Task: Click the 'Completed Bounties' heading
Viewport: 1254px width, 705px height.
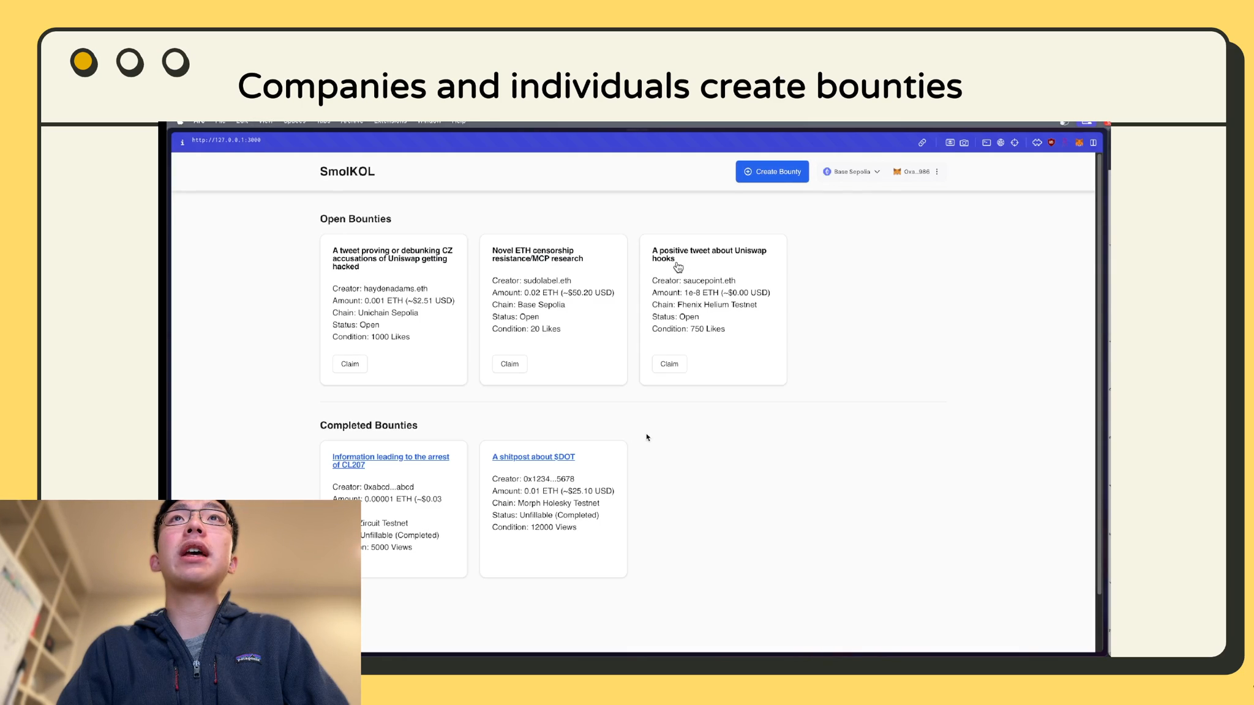Action: point(369,425)
